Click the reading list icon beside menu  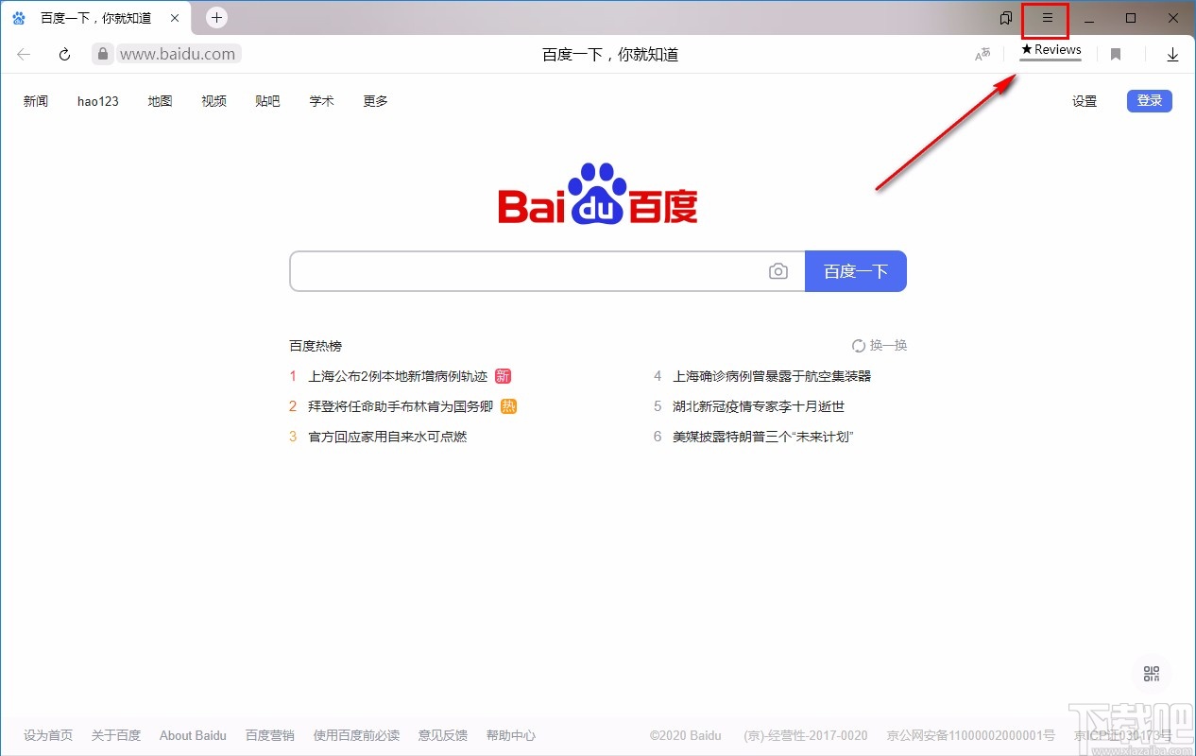point(1003,17)
